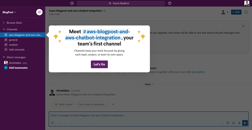
Task: Open the Today date dropdown
Action: [x=149, y=84]
